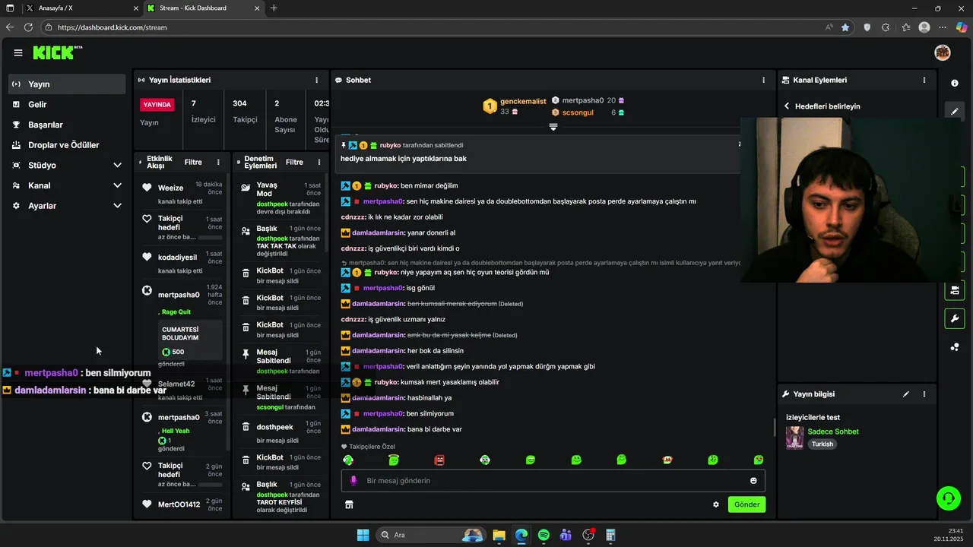Open Yayın bilgisi three-dot menu

tap(924, 394)
